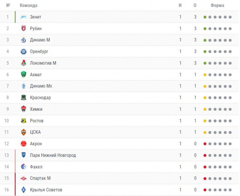
Task: Click Akron's red loss form dot
Action: click(x=205, y=144)
